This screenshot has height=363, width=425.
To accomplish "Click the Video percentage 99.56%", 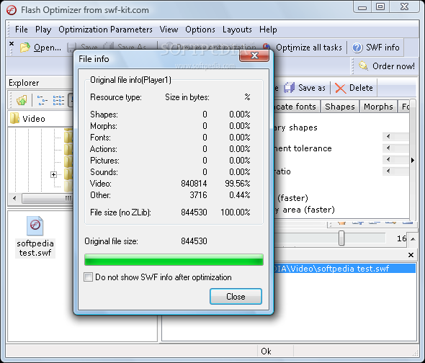I will click(x=238, y=184).
